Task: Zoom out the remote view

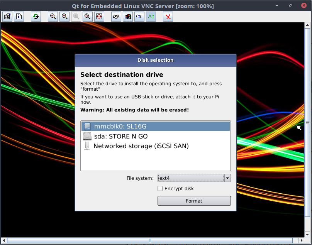Action: 53,17
